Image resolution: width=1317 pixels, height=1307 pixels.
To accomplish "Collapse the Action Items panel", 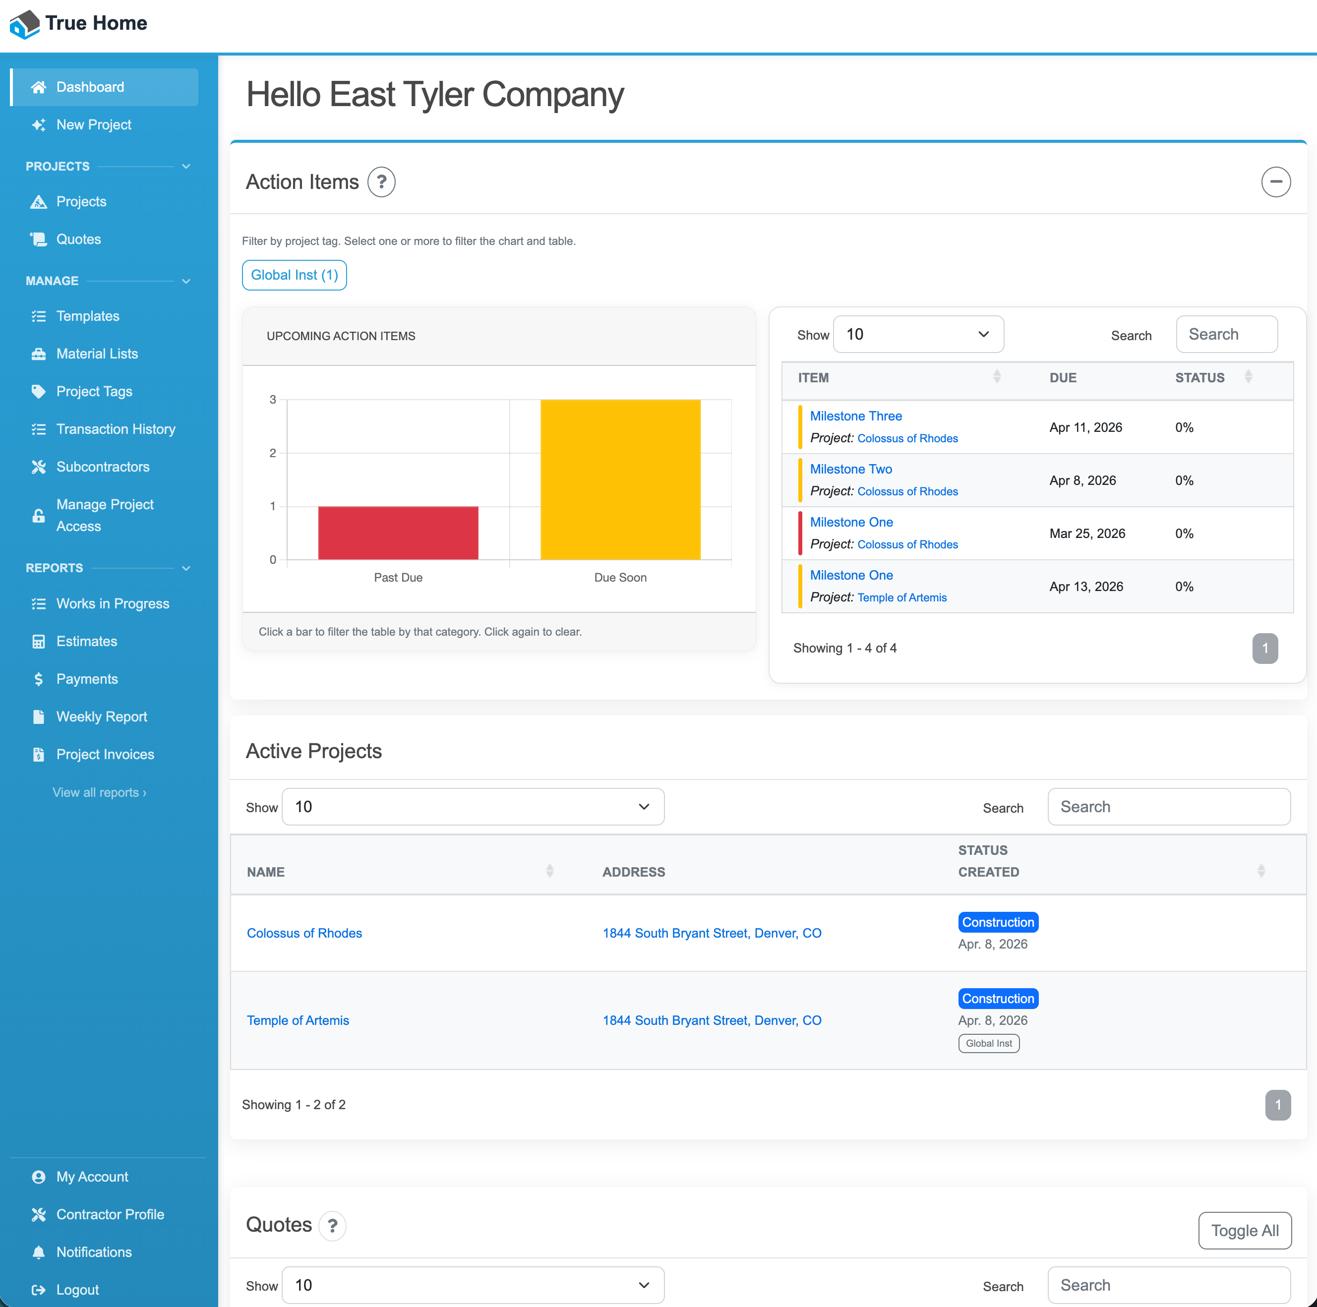I will pos(1276,182).
